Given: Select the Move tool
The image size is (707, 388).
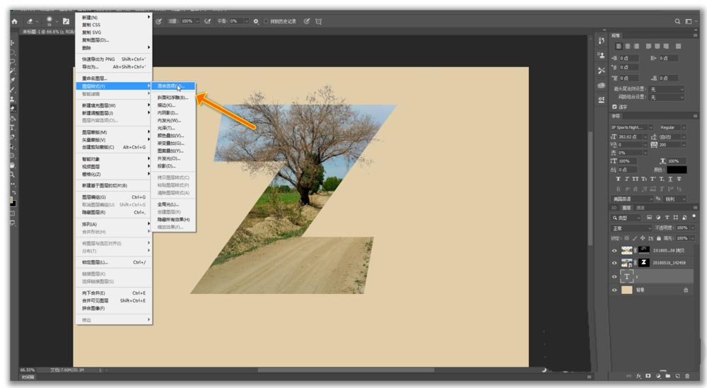Looking at the screenshot, I should (13, 42).
